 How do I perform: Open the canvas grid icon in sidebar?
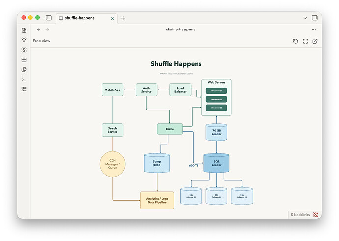click(24, 50)
